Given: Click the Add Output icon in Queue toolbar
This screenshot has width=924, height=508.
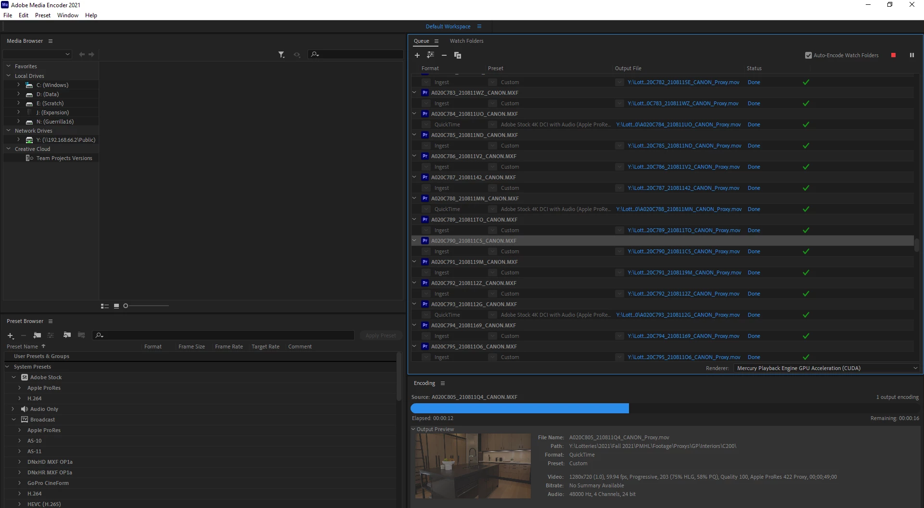Looking at the screenshot, I should [431, 55].
